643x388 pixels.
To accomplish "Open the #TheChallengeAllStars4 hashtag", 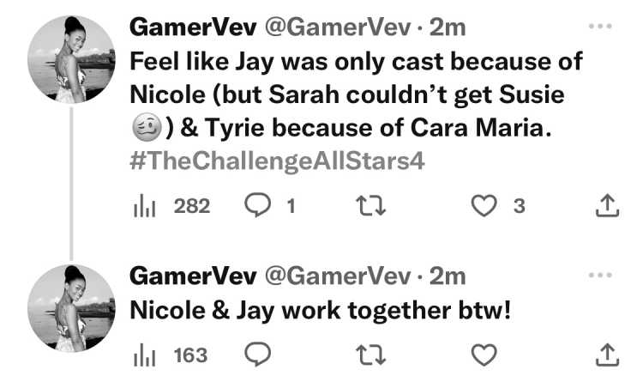I will coord(277,161).
